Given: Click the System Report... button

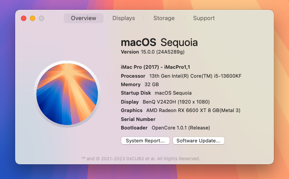Looking at the screenshot, I should click(x=145, y=141).
